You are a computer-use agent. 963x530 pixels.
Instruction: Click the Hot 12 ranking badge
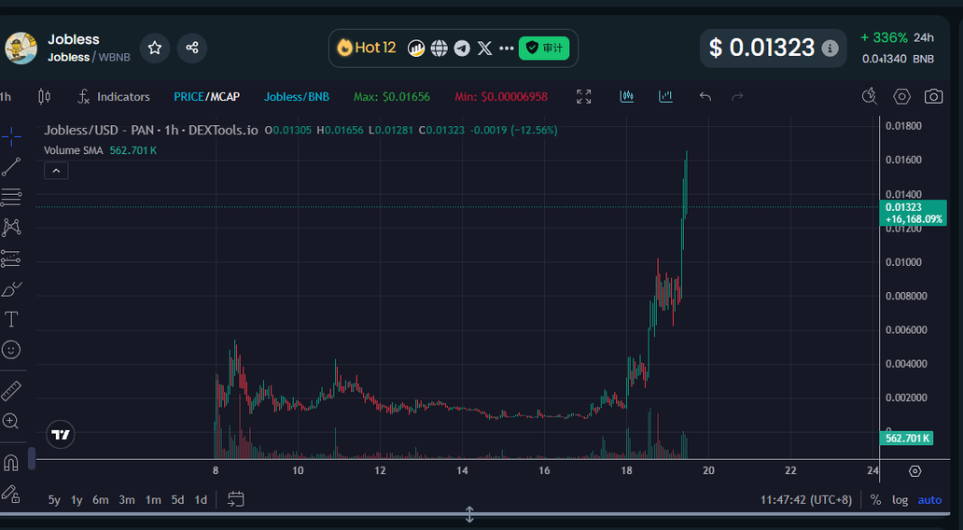pyautogui.click(x=367, y=48)
